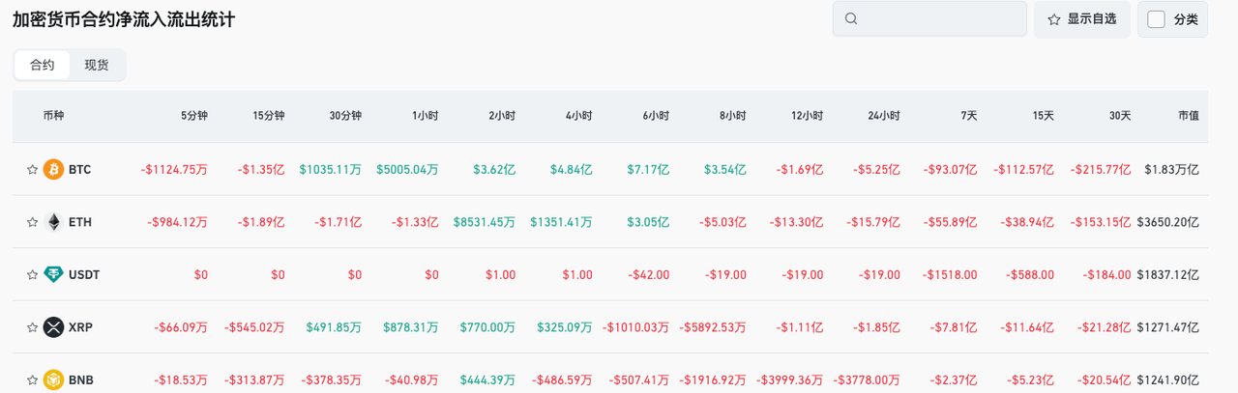
Task: Click the BNB coin icon
Action: 53,379
